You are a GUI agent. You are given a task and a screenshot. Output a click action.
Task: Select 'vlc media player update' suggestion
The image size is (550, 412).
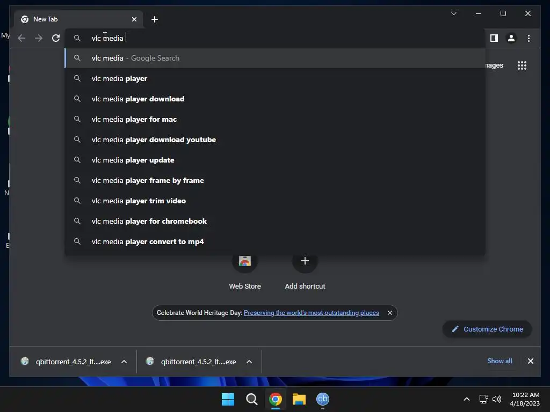(x=276, y=160)
